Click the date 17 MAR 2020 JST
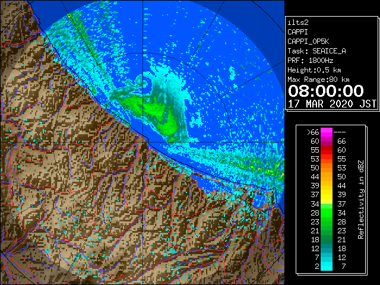 (x=332, y=104)
